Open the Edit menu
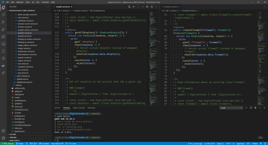Viewport: 268px width, 145px height. pyautogui.click(x=12, y=2)
